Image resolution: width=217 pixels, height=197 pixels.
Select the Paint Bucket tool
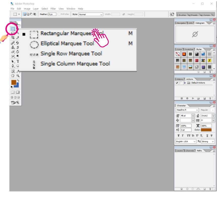(18, 52)
